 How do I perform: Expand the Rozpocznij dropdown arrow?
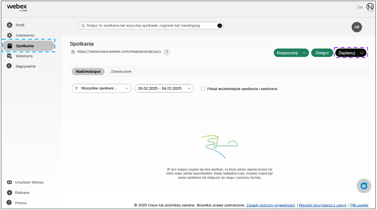[x=304, y=53]
